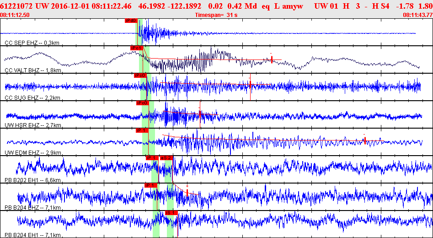
Task: Select the iPc1 pick flag on VALT trace
Action: pos(137,48)
